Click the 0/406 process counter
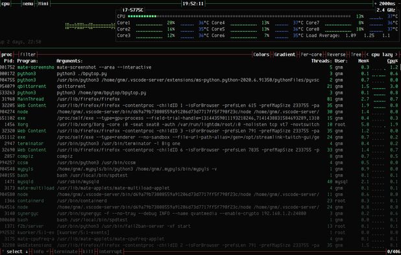 tap(394, 252)
